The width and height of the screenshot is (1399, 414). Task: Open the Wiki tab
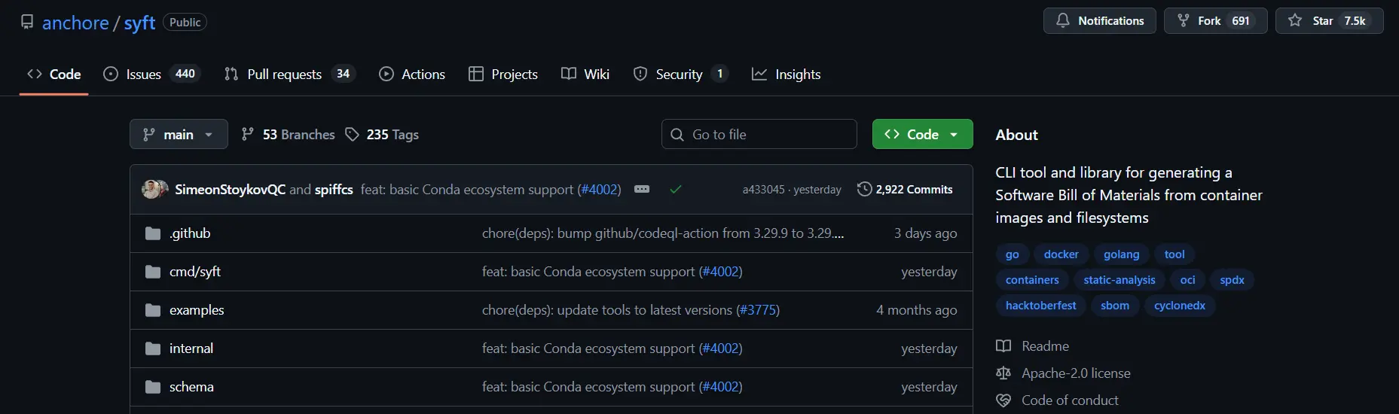585,74
